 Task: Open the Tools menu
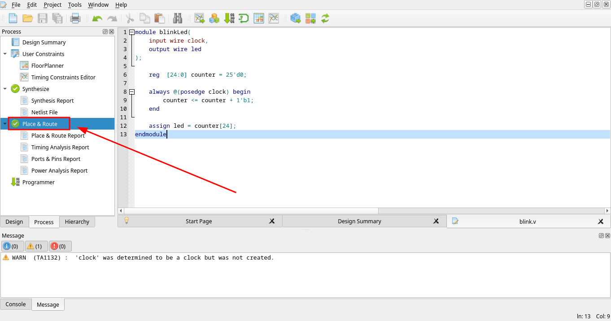[75, 4]
